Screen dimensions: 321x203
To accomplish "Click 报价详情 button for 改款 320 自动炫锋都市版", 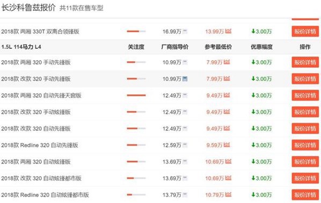I will coord(305,178).
